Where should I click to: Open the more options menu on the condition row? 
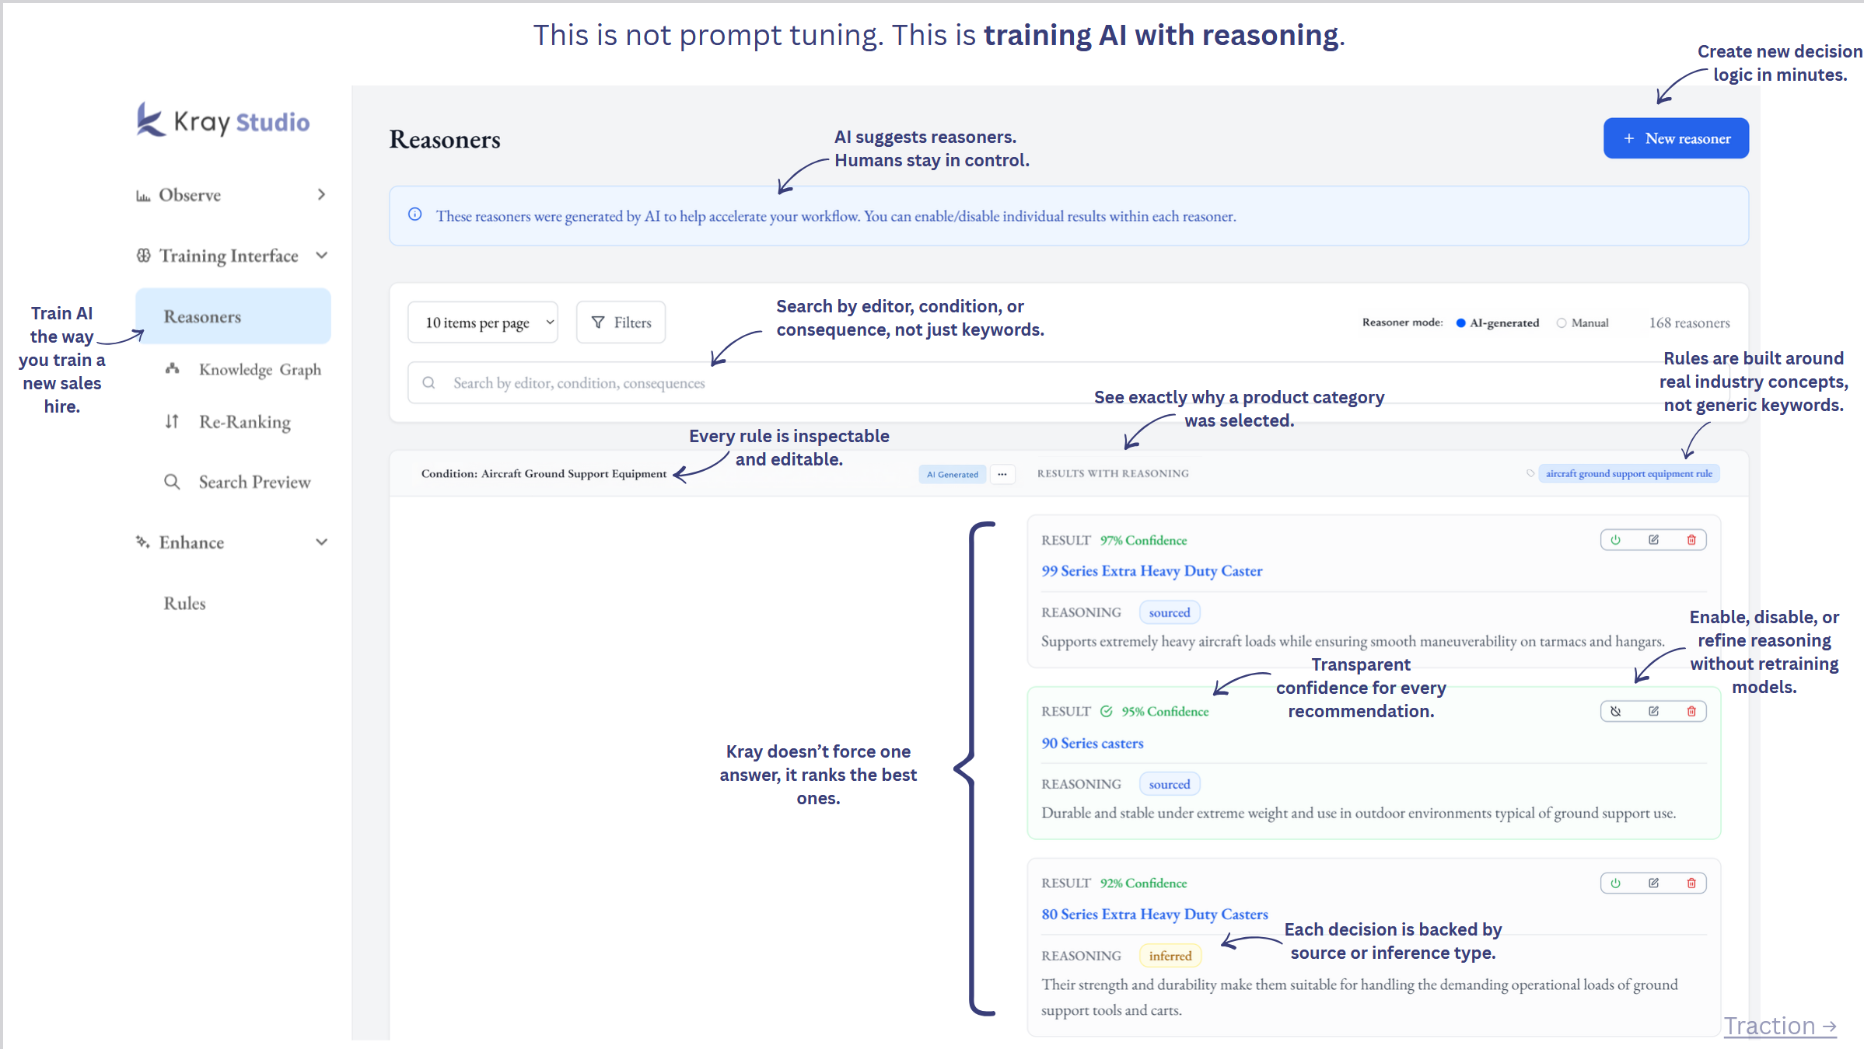pyautogui.click(x=1002, y=474)
